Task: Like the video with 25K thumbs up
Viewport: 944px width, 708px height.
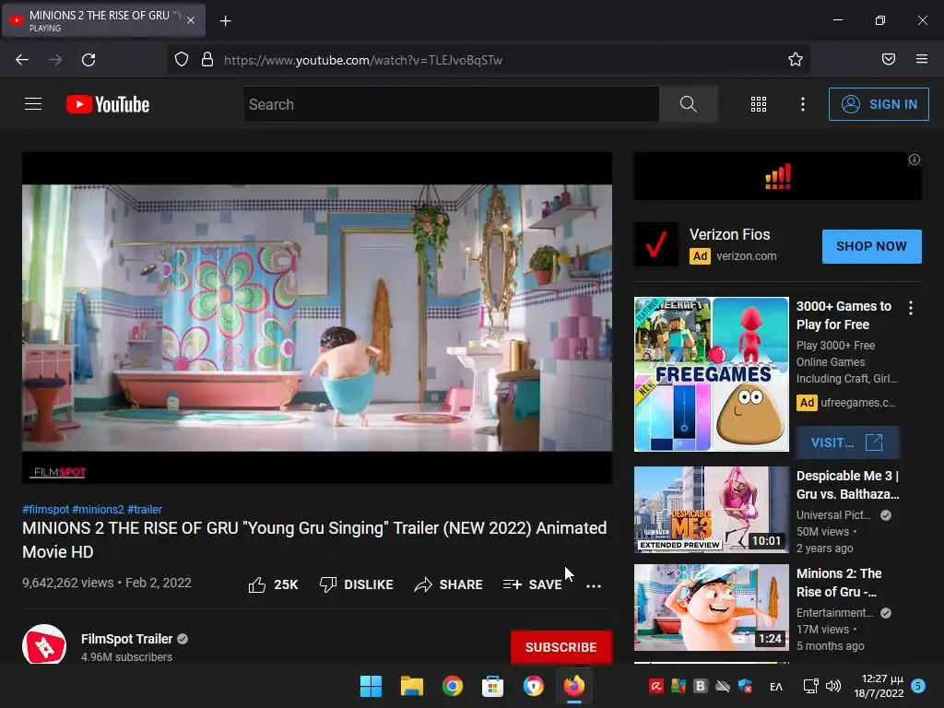Action: point(273,584)
